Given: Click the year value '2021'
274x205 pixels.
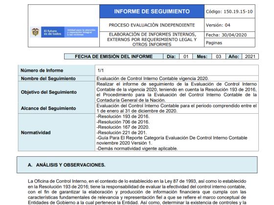Looking at the screenshot, I should [250, 57].
